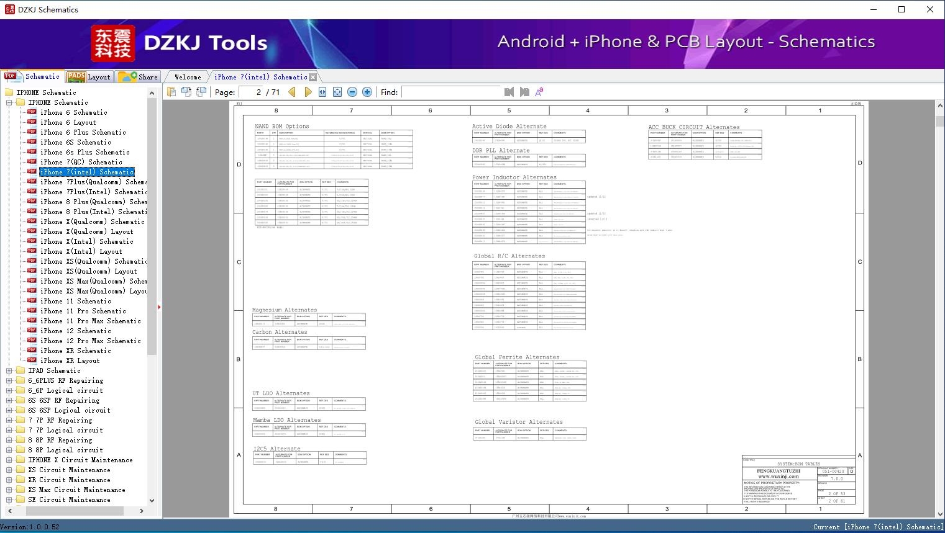The width and height of the screenshot is (945, 533).
Task: Select iPhone 6s Plus Schematic
Action: click(85, 152)
